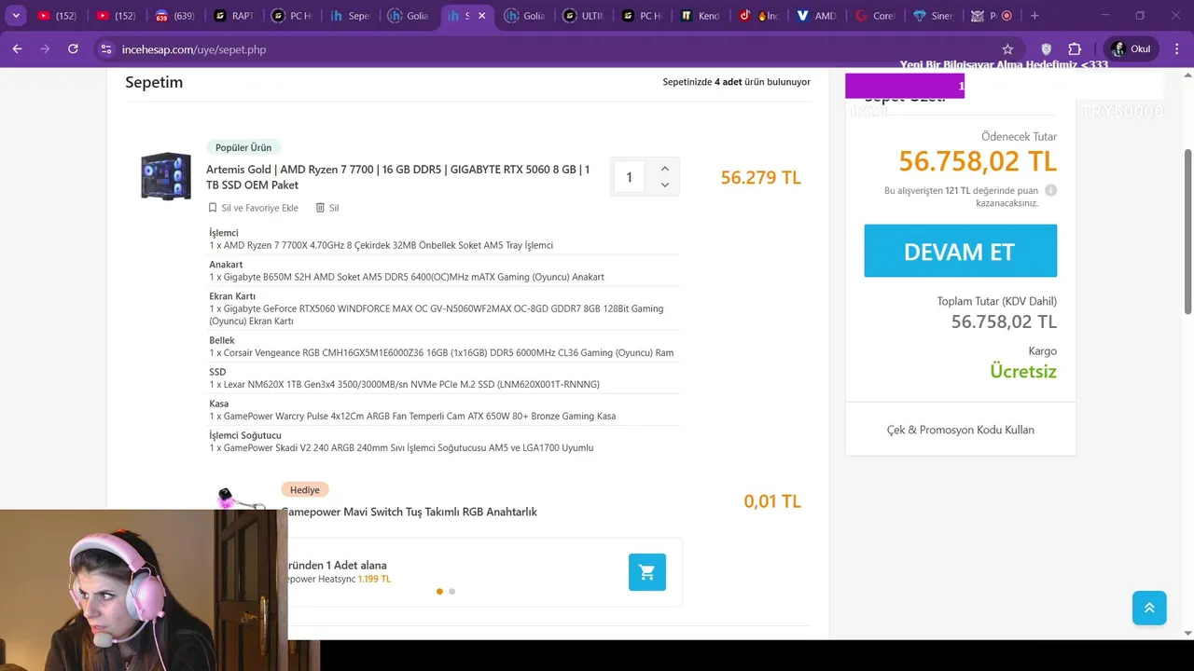1194x671 pixels.
Task: Open the Okul profile menu
Action: tap(1131, 49)
